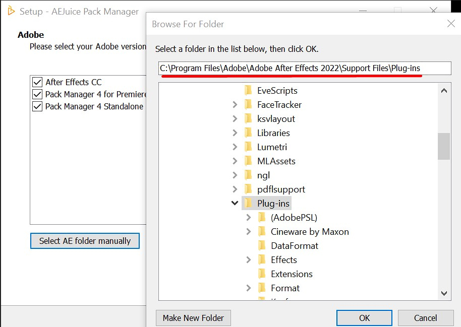The width and height of the screenshot is (461, 327).
Task: Click the folder tree vertical scrollbar thumb
Action: 444,146
